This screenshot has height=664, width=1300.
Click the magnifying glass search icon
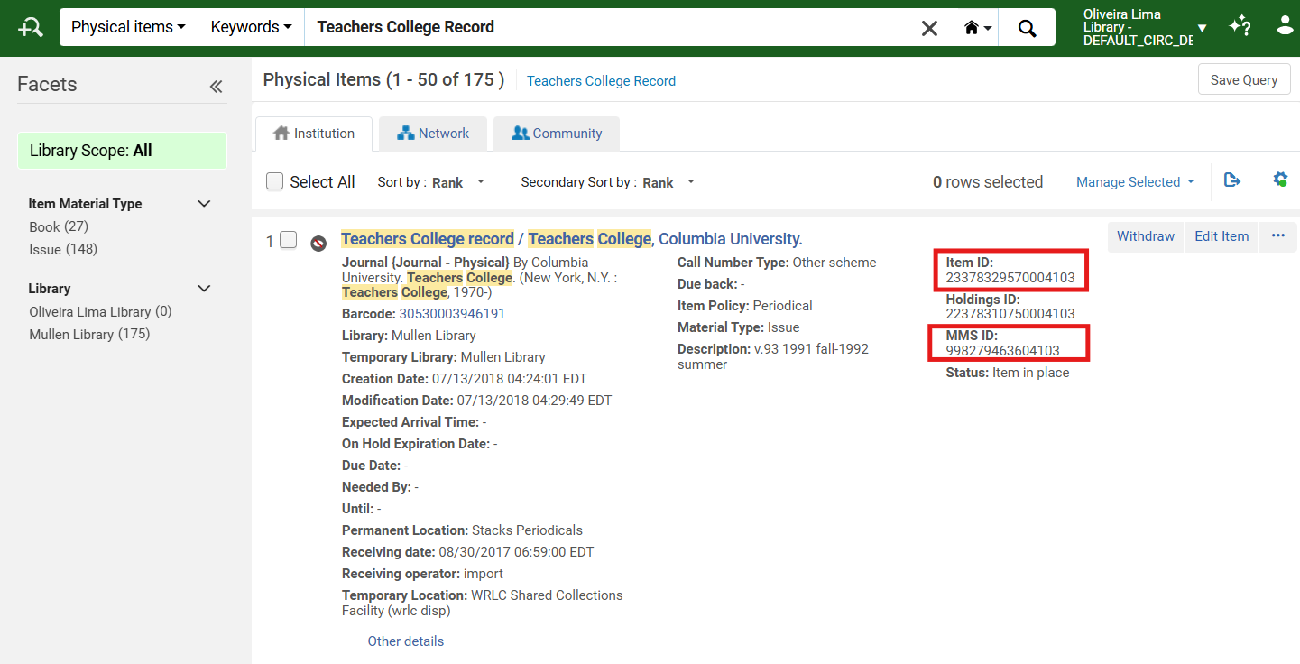click(x=1027, y=28)
